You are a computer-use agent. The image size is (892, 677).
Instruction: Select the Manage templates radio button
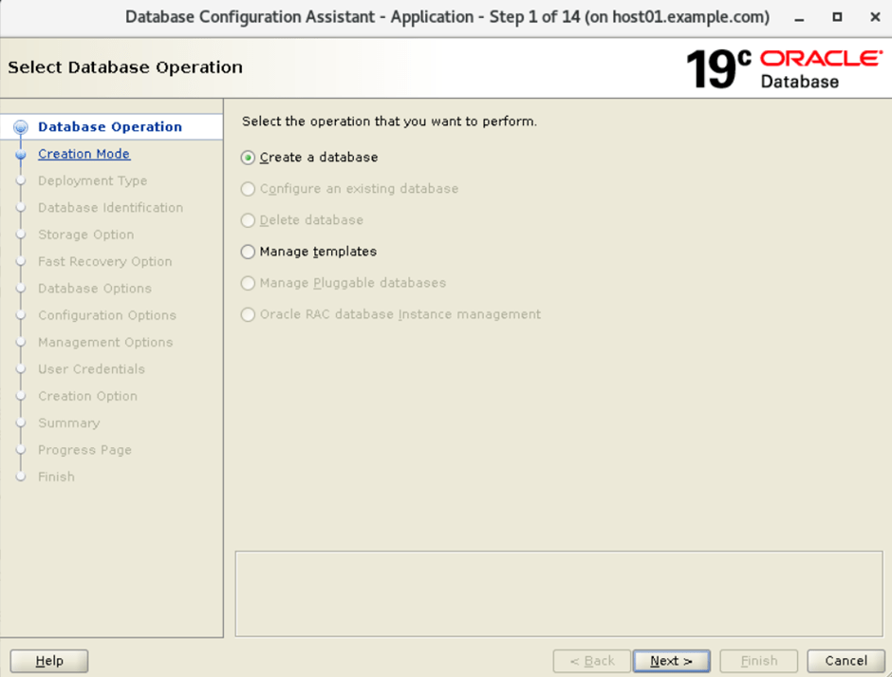click(x=249, y=252)
